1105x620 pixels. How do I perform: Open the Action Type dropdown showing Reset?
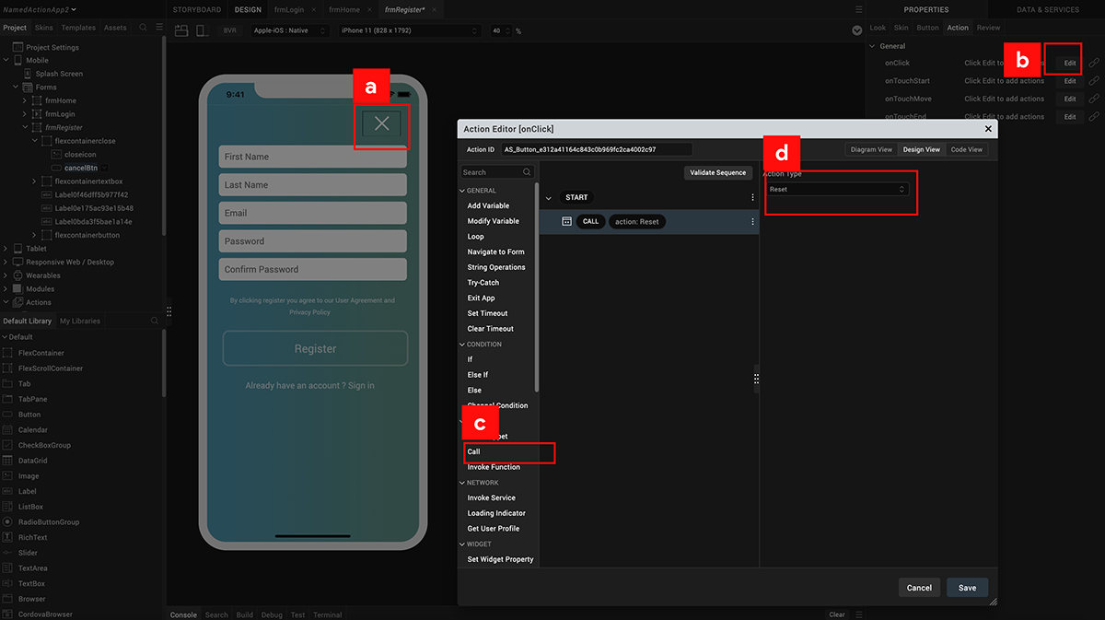(x=839, y=189)
